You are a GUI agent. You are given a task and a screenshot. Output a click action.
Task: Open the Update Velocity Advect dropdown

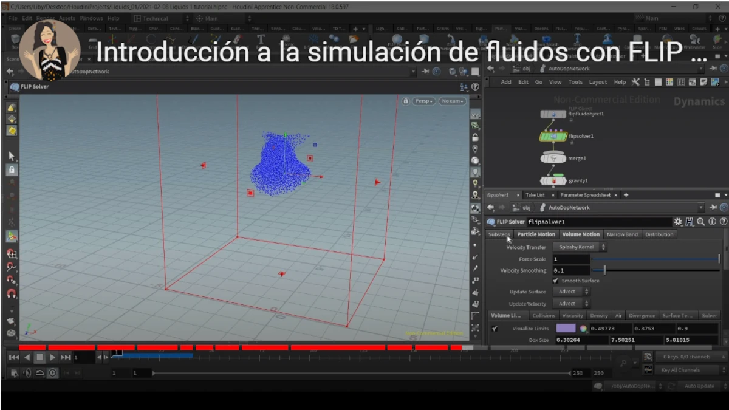571,304
